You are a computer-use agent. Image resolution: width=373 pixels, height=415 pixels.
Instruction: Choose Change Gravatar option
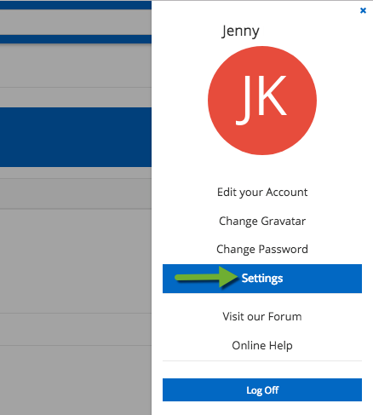pos(262,221)
